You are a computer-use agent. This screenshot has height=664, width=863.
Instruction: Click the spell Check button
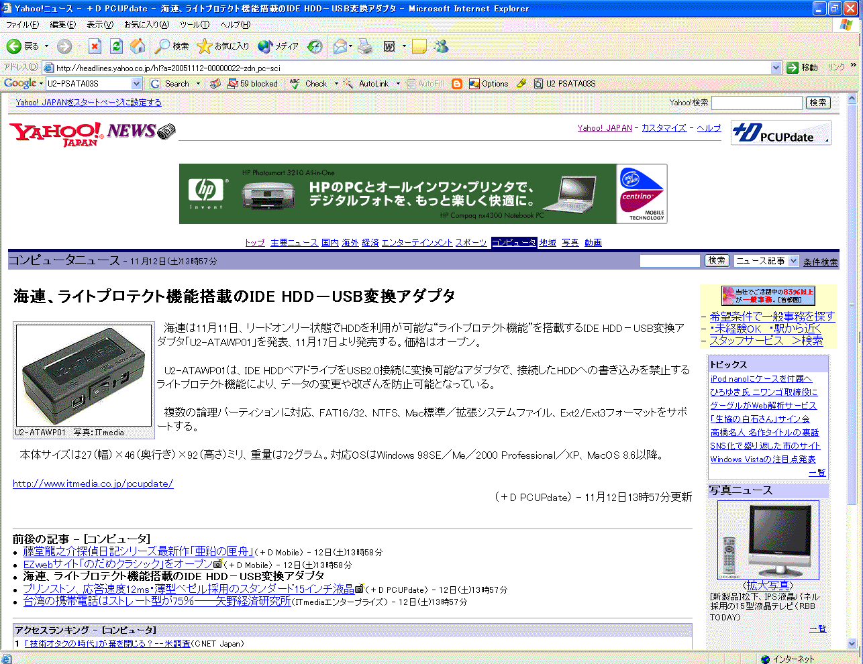pyautogui.click(x=308, y=84)
